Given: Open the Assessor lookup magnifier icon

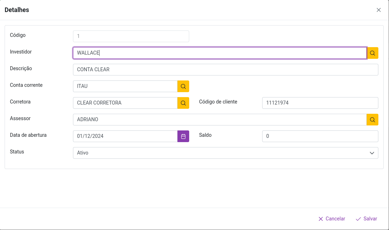Looking at the screenshot, I should 372,119.
